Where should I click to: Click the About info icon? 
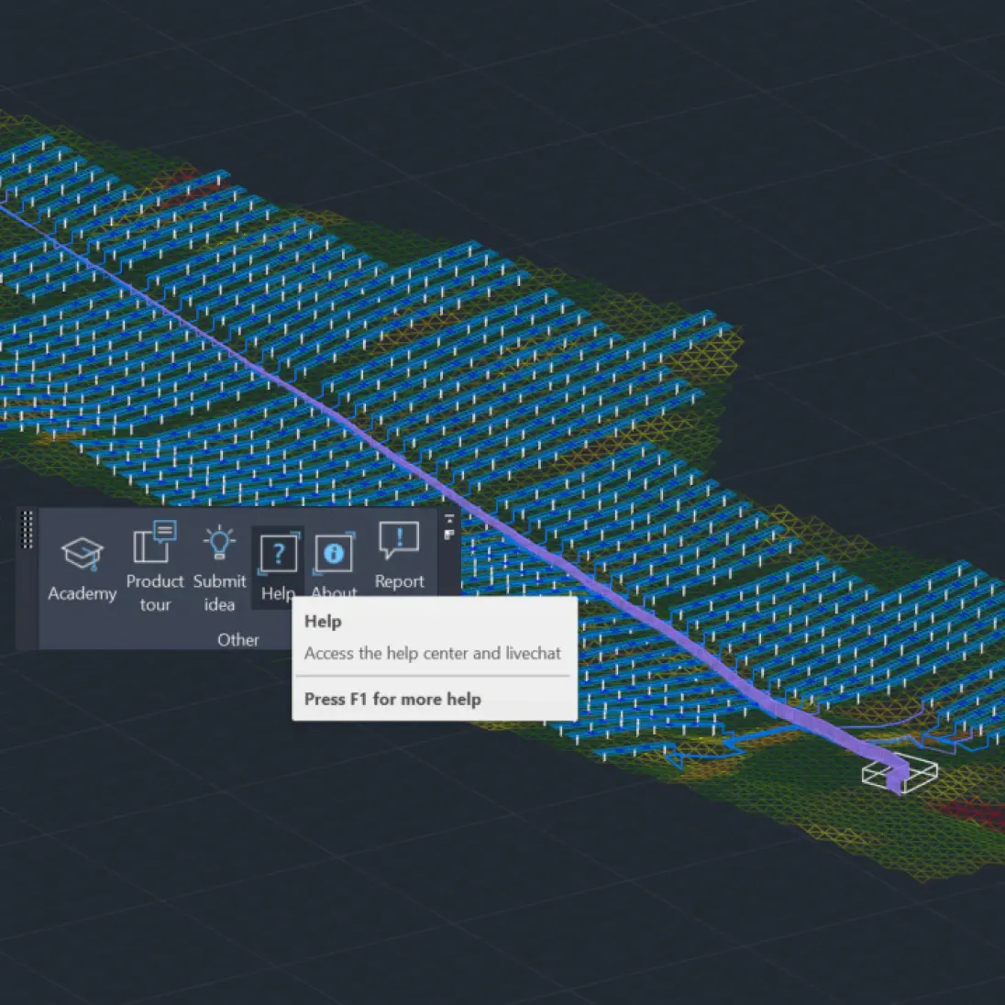pyautogui.click(x=334, y=554)
